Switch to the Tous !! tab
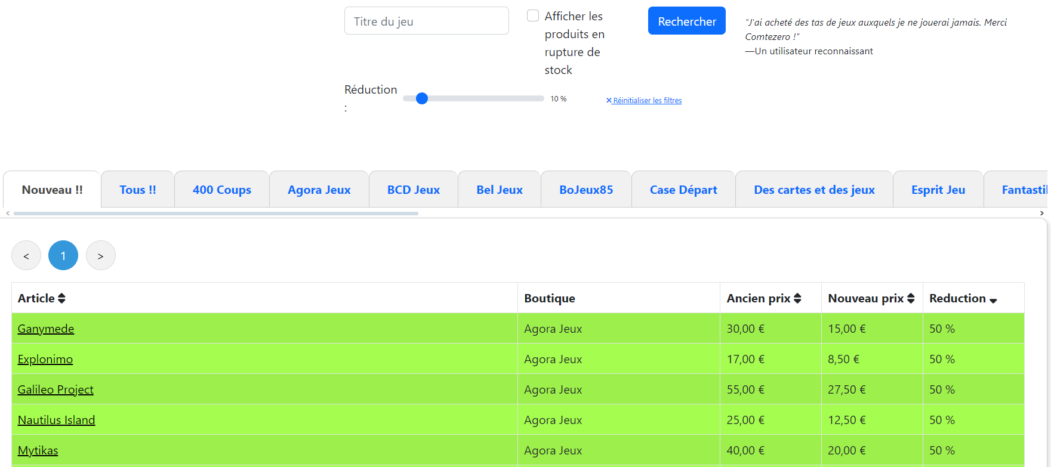 click(138, 190)
